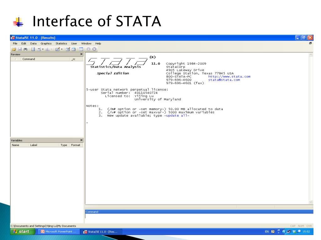Close the Review panel
This screenshot has height=240, width=321.
[81, 54]
